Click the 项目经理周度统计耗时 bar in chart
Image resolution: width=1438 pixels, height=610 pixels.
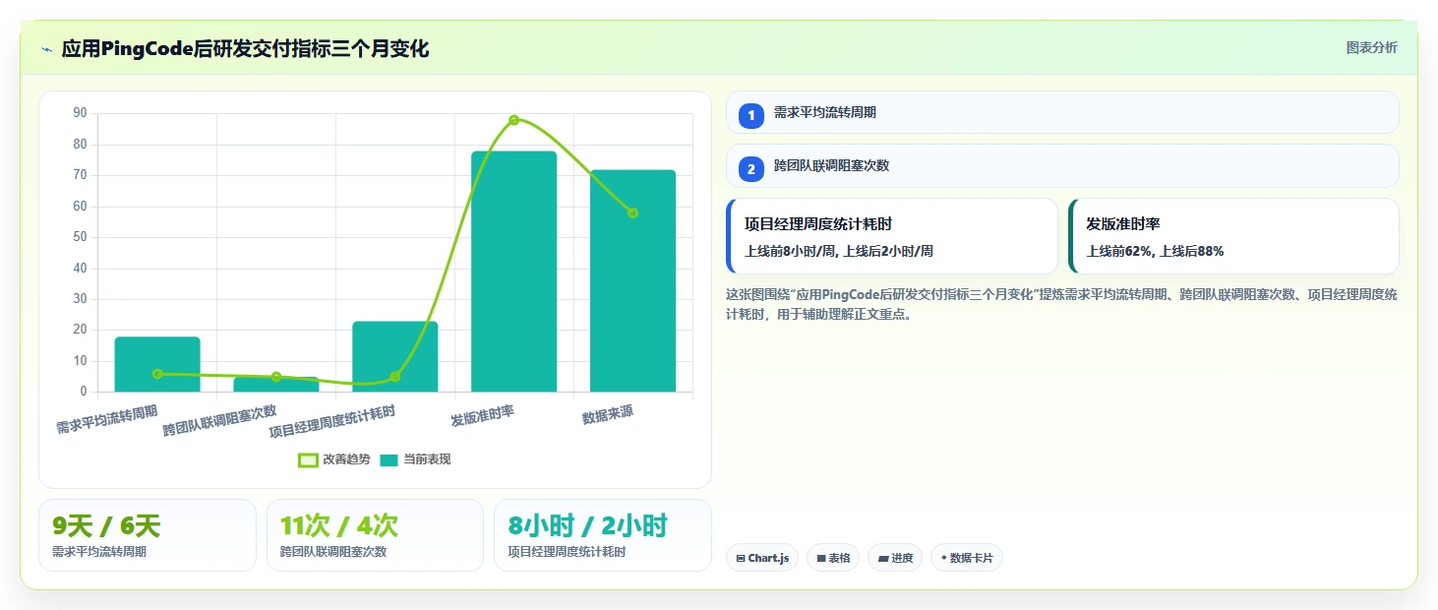pyautogui.click(x=394, y=357)
